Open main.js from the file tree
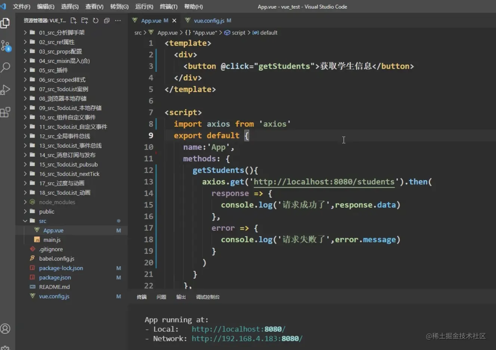 pyautogui.click(x=52, y=240)
